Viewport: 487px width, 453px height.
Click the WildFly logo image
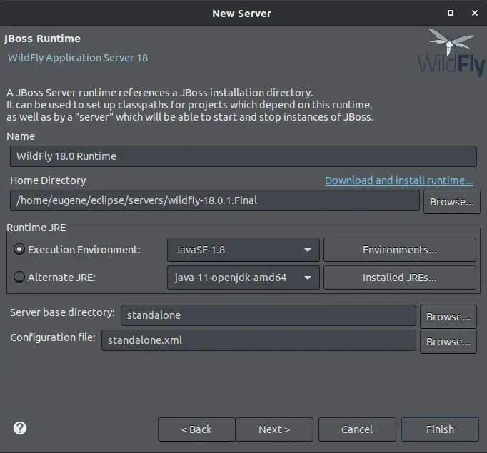point(451,52)
